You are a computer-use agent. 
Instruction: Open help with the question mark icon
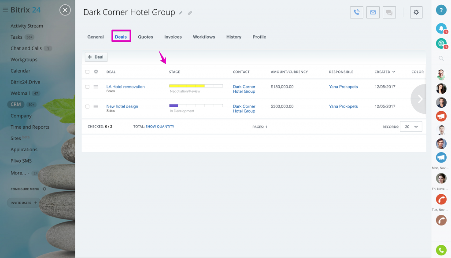pos(441,10)
